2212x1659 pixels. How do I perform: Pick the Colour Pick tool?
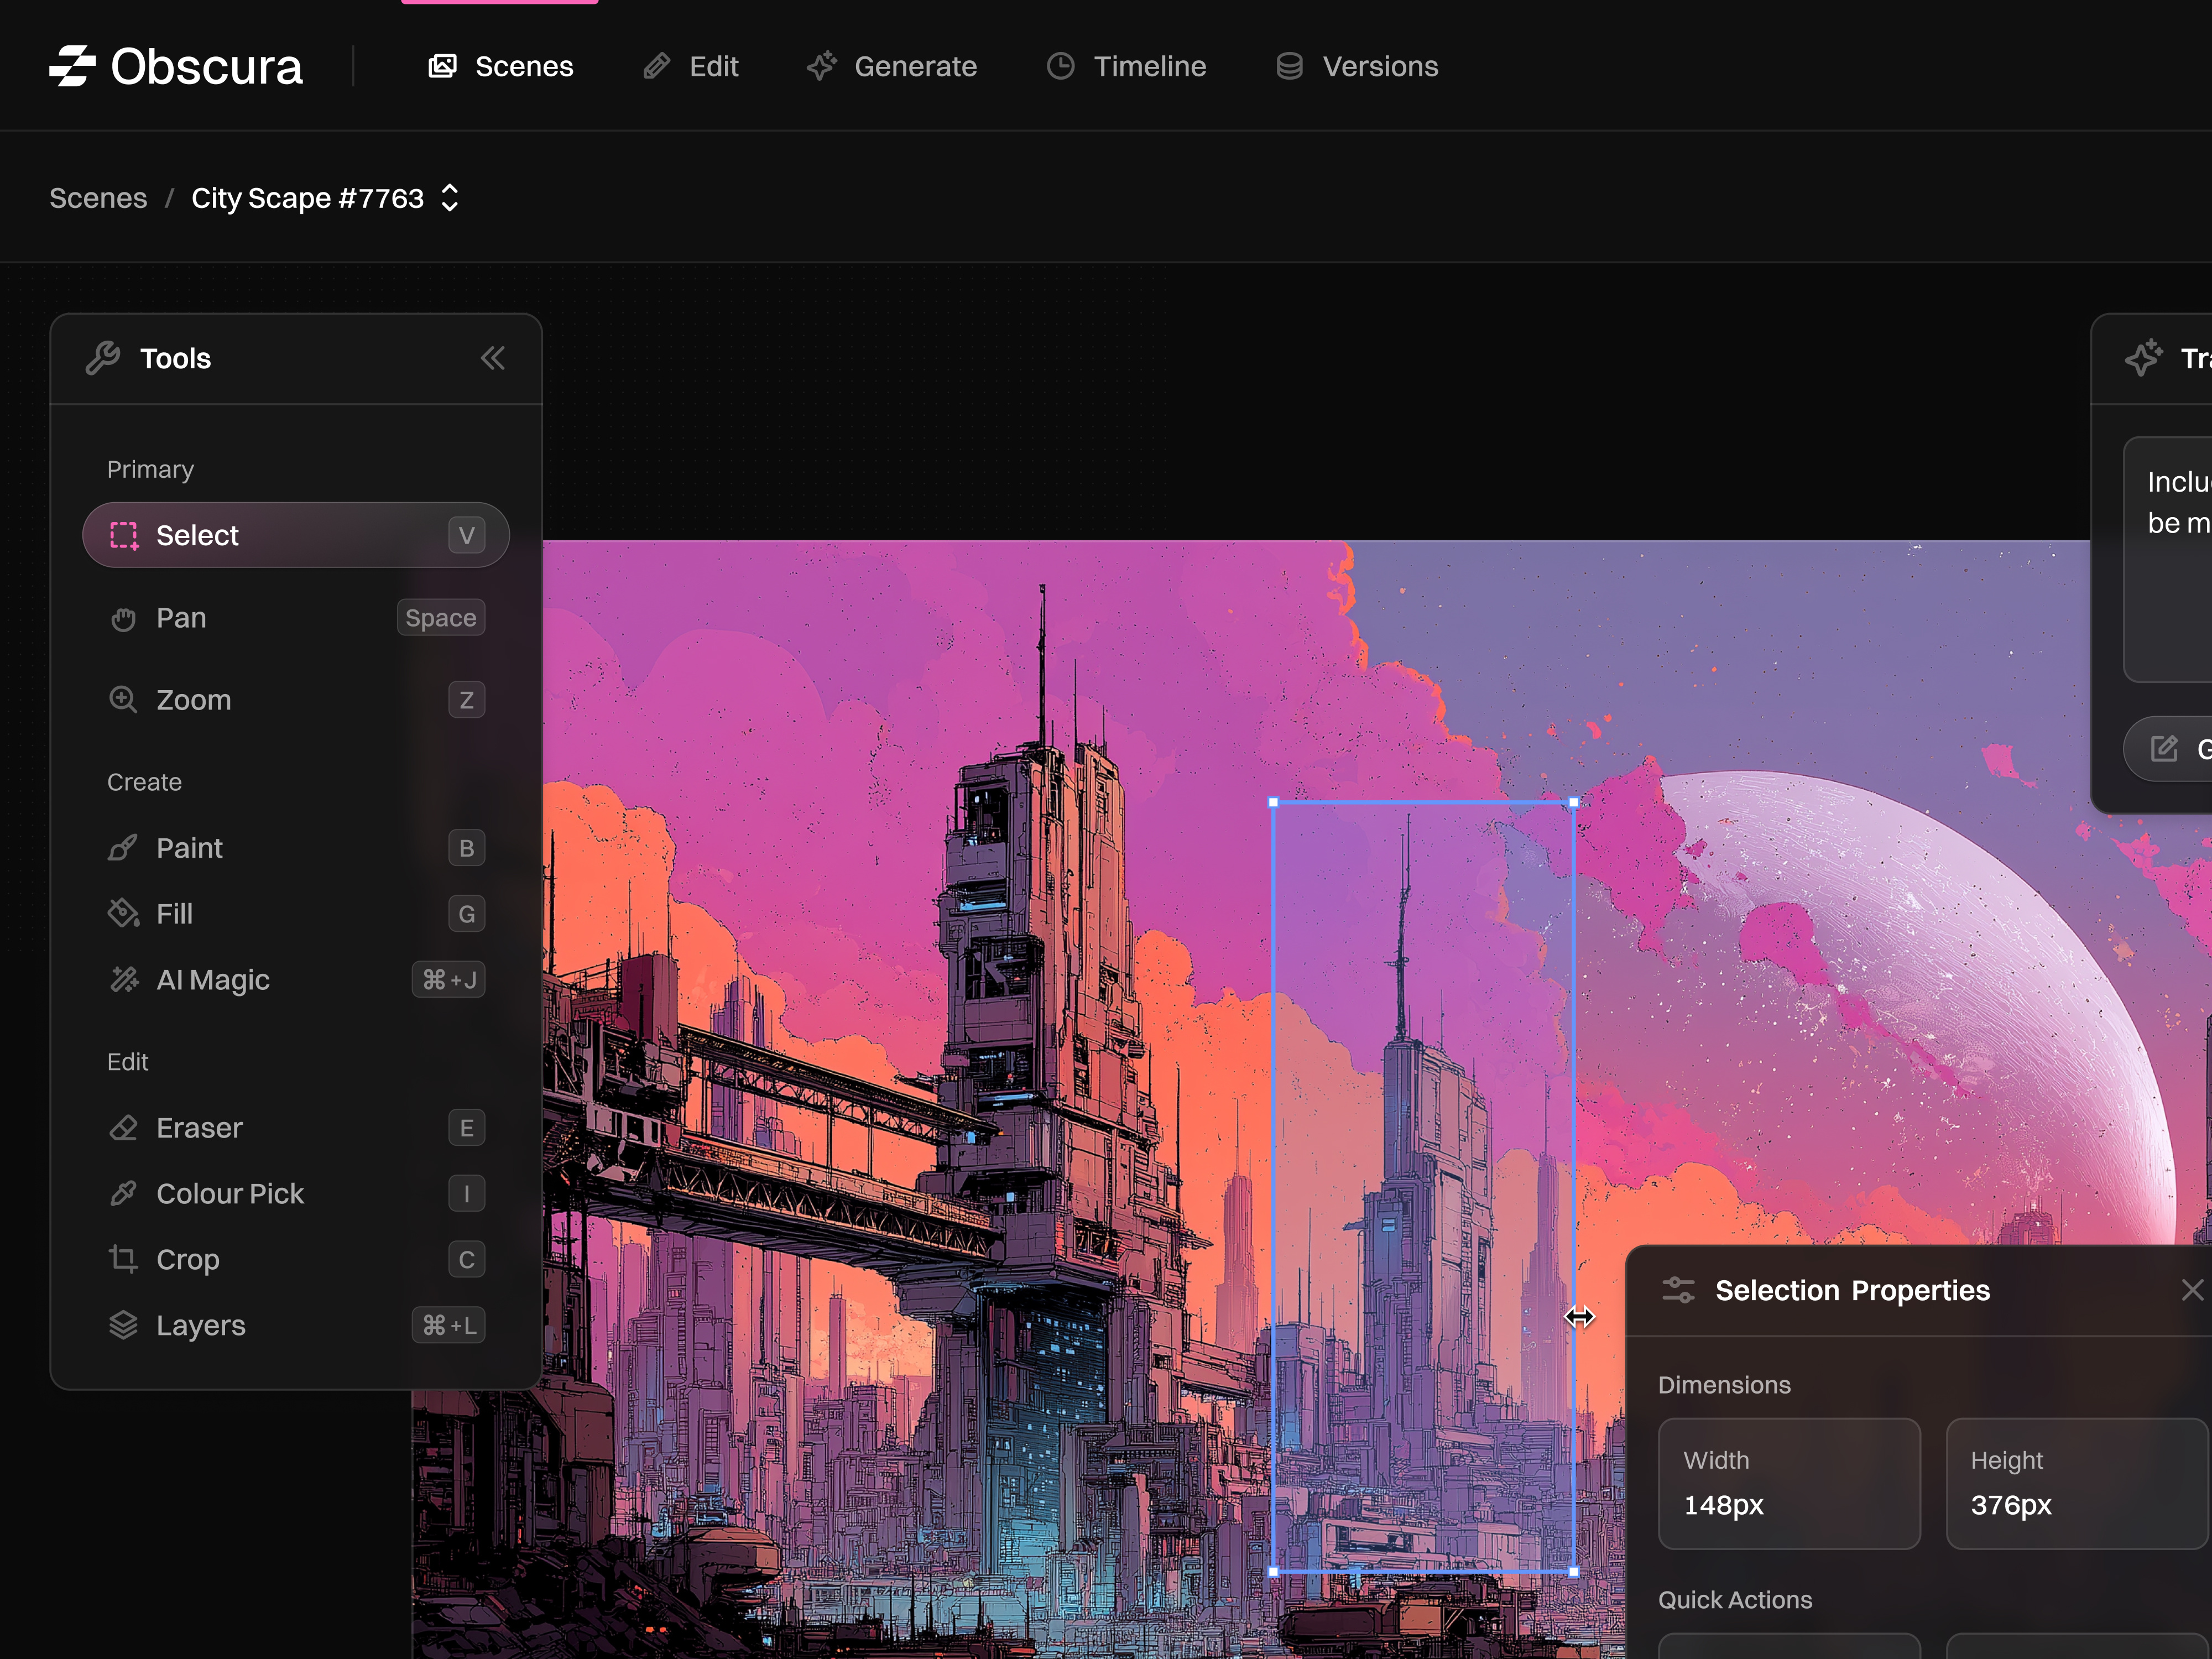(296, 1194)
